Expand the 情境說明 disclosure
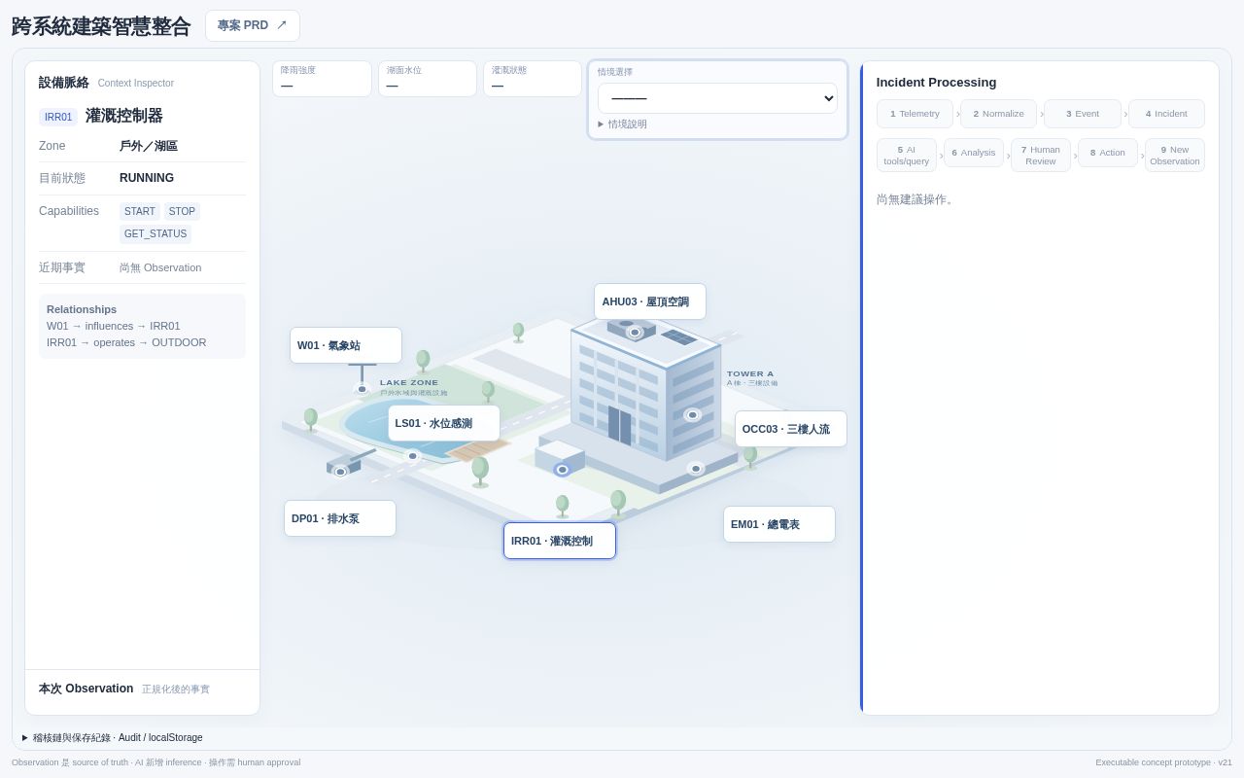Viewport: 1244px width, 778px height. point(622,124)
